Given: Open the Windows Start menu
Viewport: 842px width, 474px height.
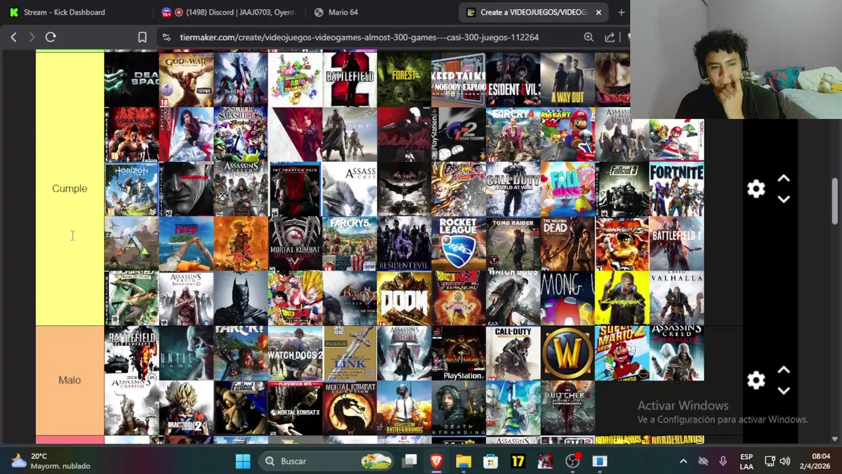Looking at the screenshot, I should [x=243, y=461].
